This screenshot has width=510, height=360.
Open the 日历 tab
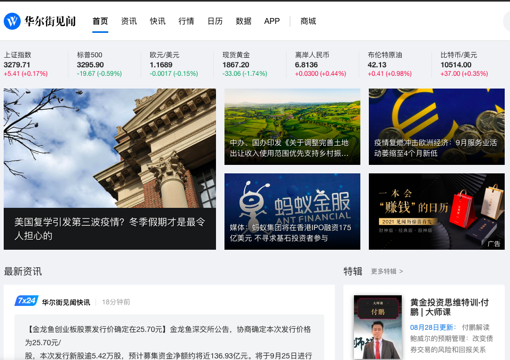coord(215,21)
